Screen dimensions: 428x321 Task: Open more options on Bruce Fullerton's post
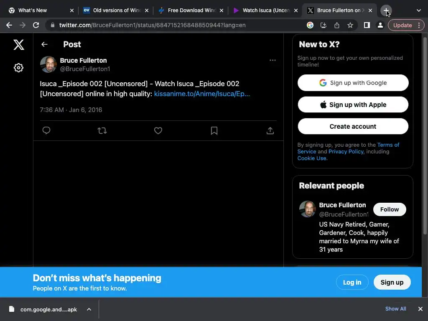tap(273, 60)
